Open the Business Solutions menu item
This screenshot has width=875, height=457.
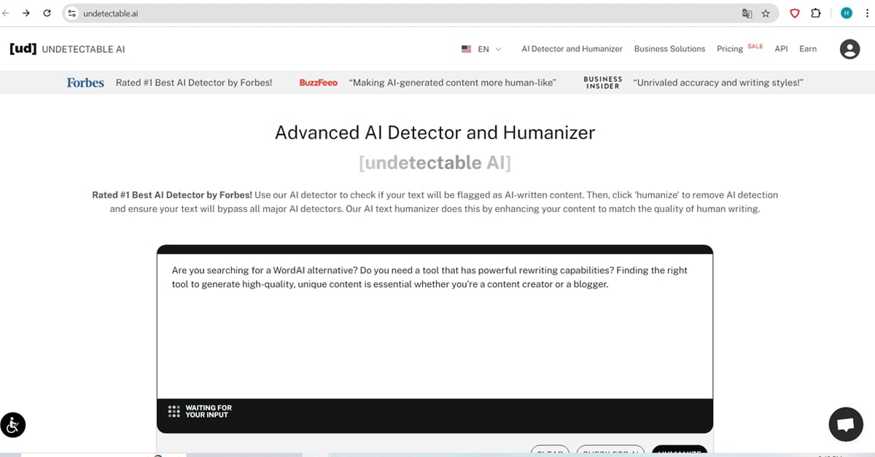click(x=669, y=49)
